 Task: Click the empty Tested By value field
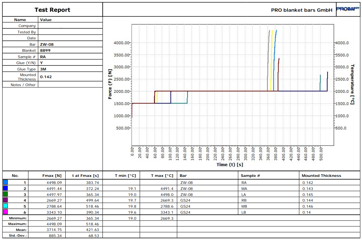[70, 32]
